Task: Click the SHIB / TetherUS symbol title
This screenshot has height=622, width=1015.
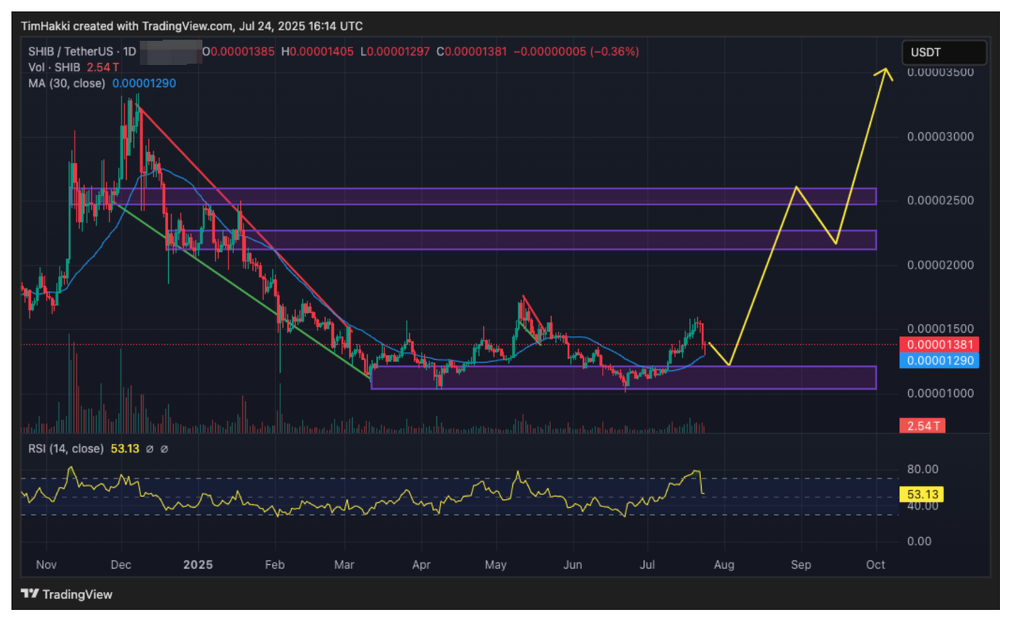Action: click(73, 52)
